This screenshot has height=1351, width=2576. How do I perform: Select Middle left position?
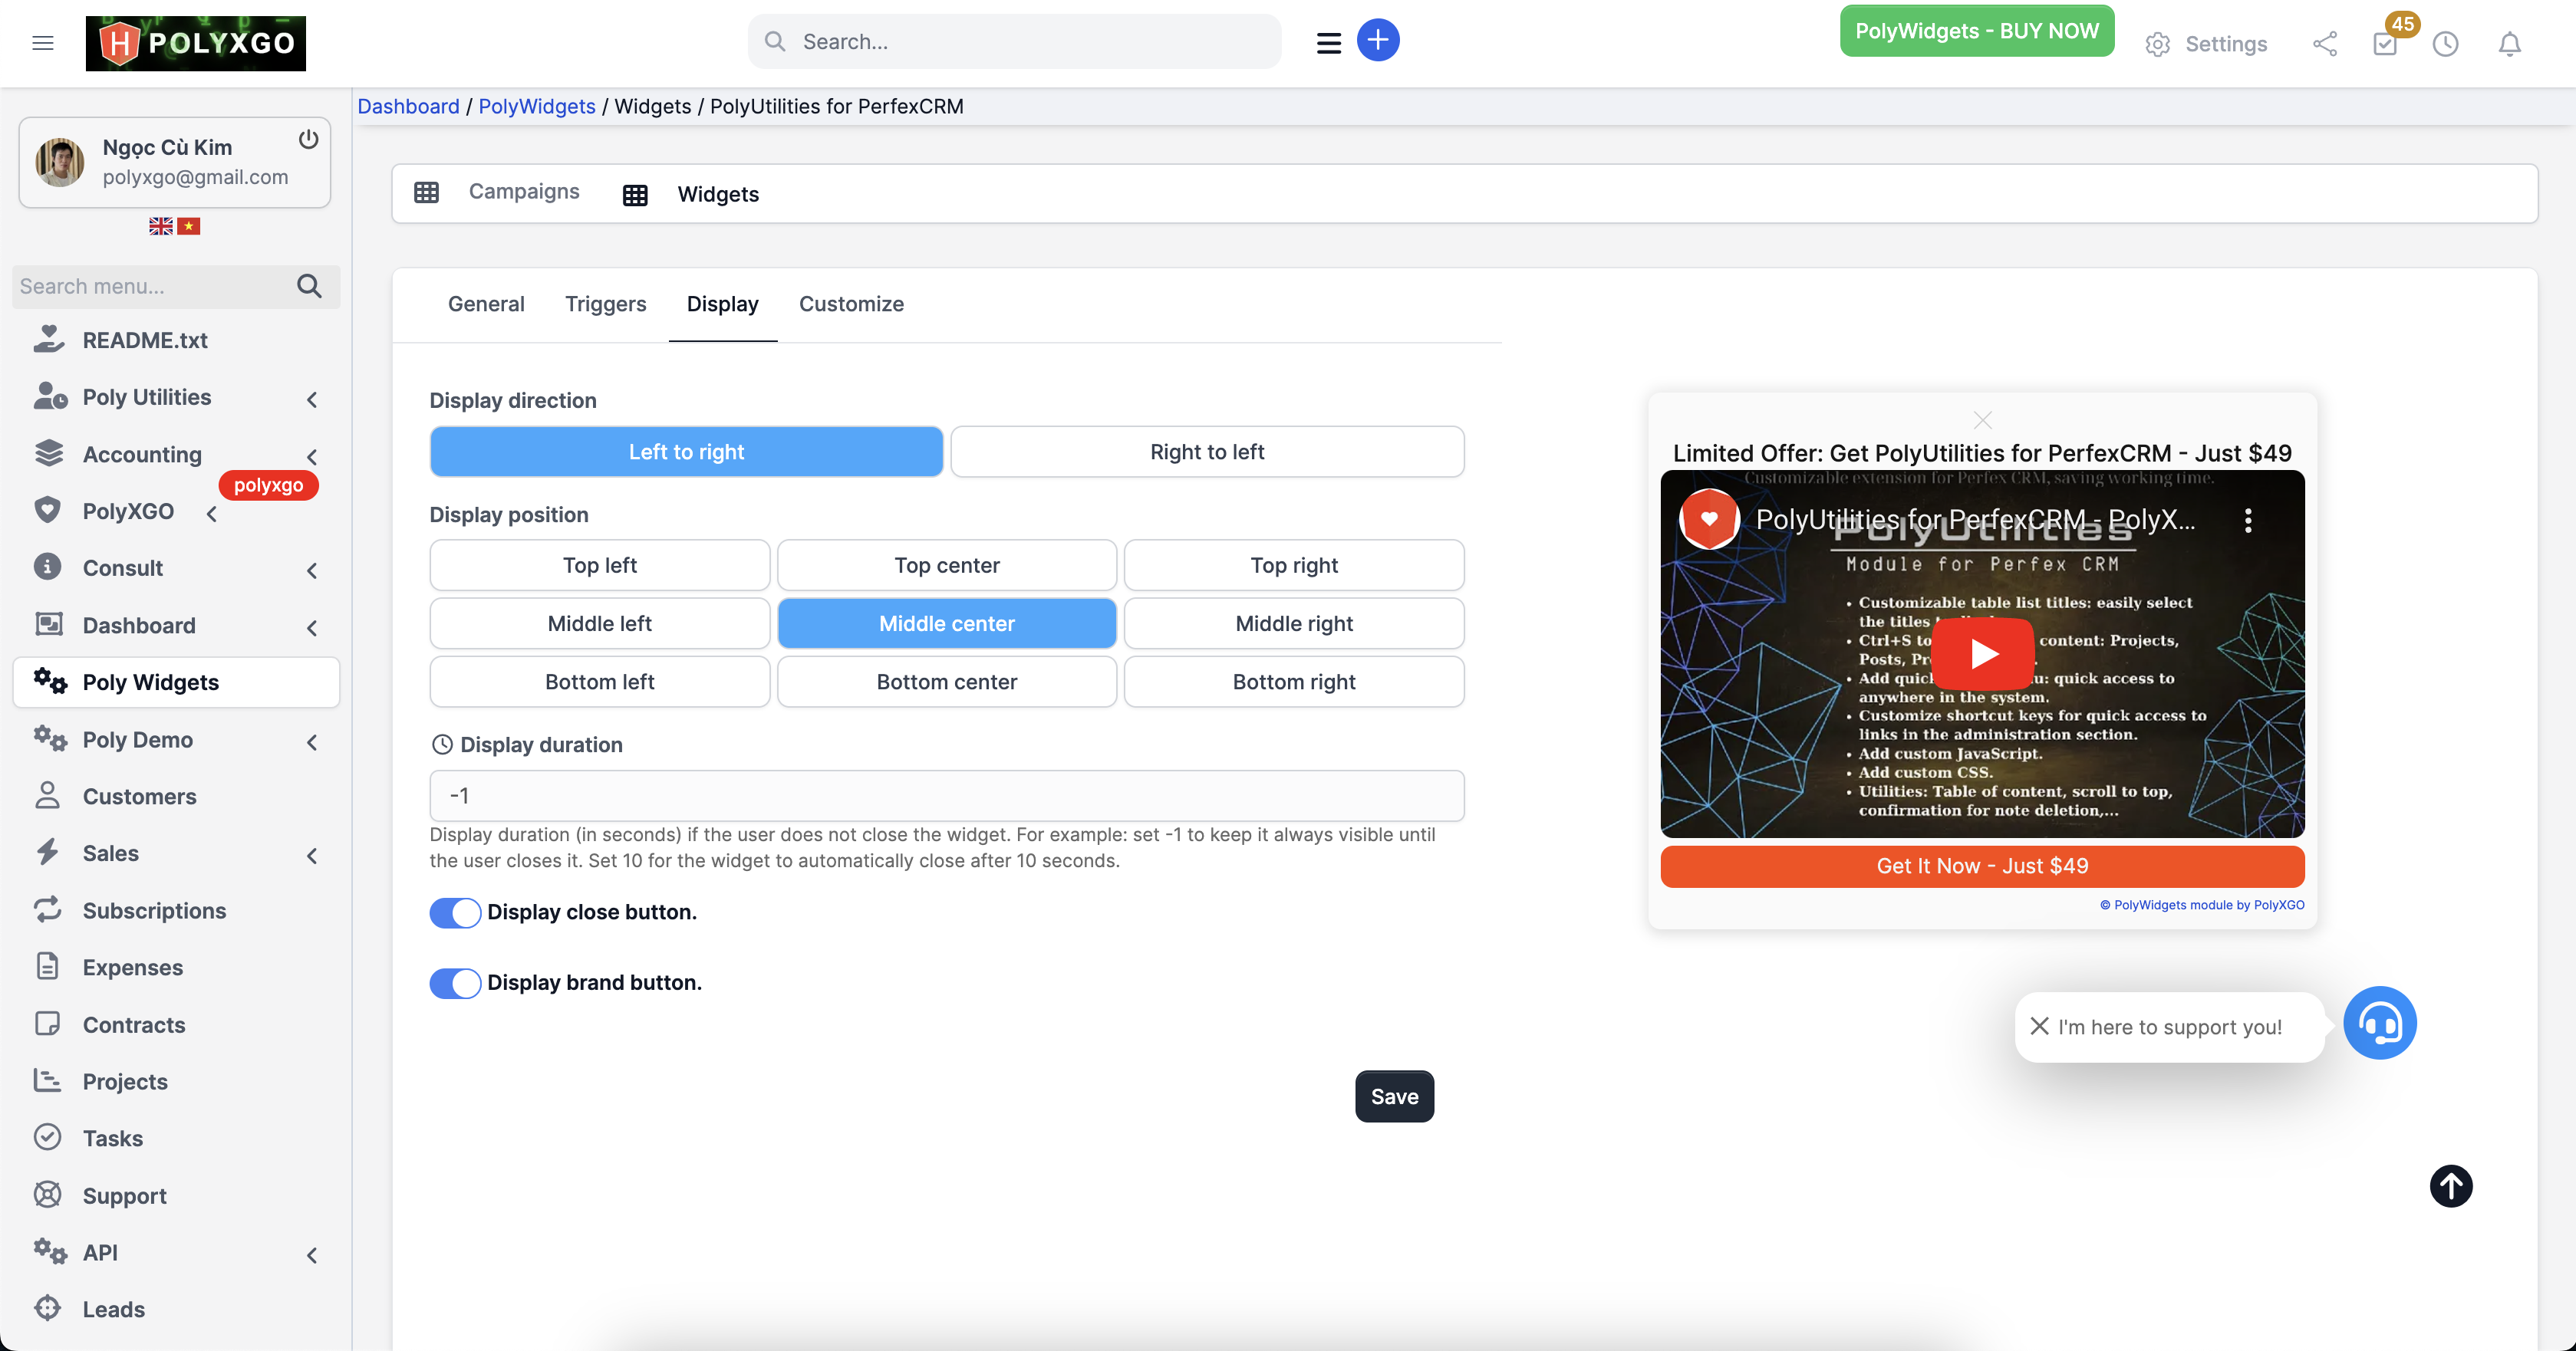pyautogui.click(x=599, y=623)
